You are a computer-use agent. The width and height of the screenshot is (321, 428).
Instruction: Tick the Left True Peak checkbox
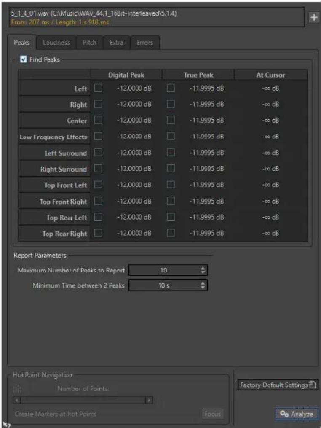(x=171, y=88)
